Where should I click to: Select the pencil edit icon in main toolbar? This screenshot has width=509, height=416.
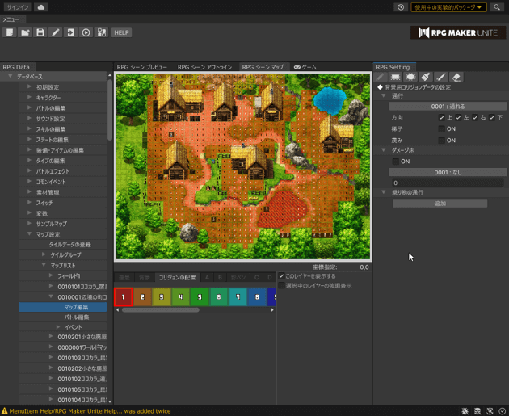pos(55,32)
